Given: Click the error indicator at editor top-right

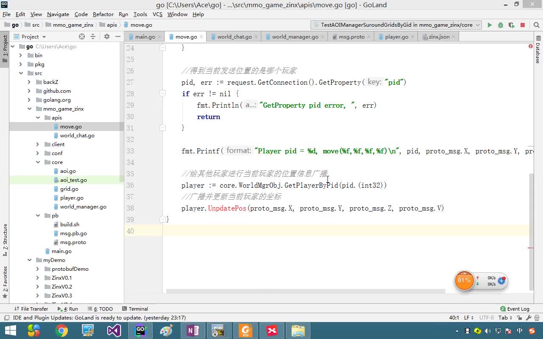Looking at the screenshot, I should [x=531, y=46].
